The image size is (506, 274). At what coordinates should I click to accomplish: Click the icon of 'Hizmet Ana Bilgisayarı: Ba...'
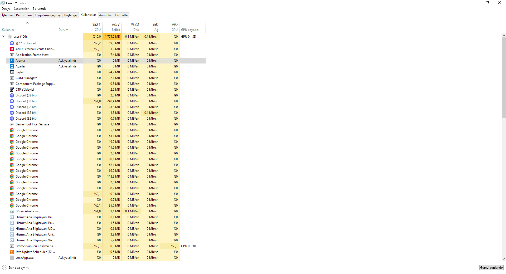[12, 217]
